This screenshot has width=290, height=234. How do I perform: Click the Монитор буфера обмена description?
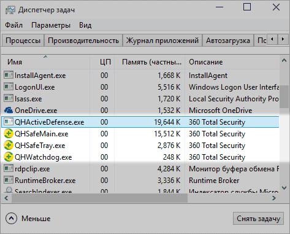[x=234, y=169]
